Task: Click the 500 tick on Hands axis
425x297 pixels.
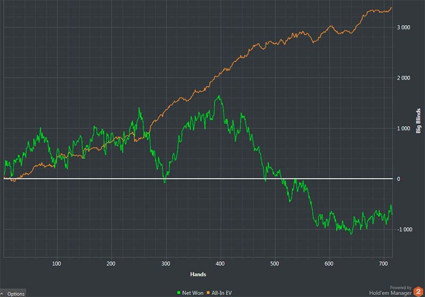Action: [274, 264]
